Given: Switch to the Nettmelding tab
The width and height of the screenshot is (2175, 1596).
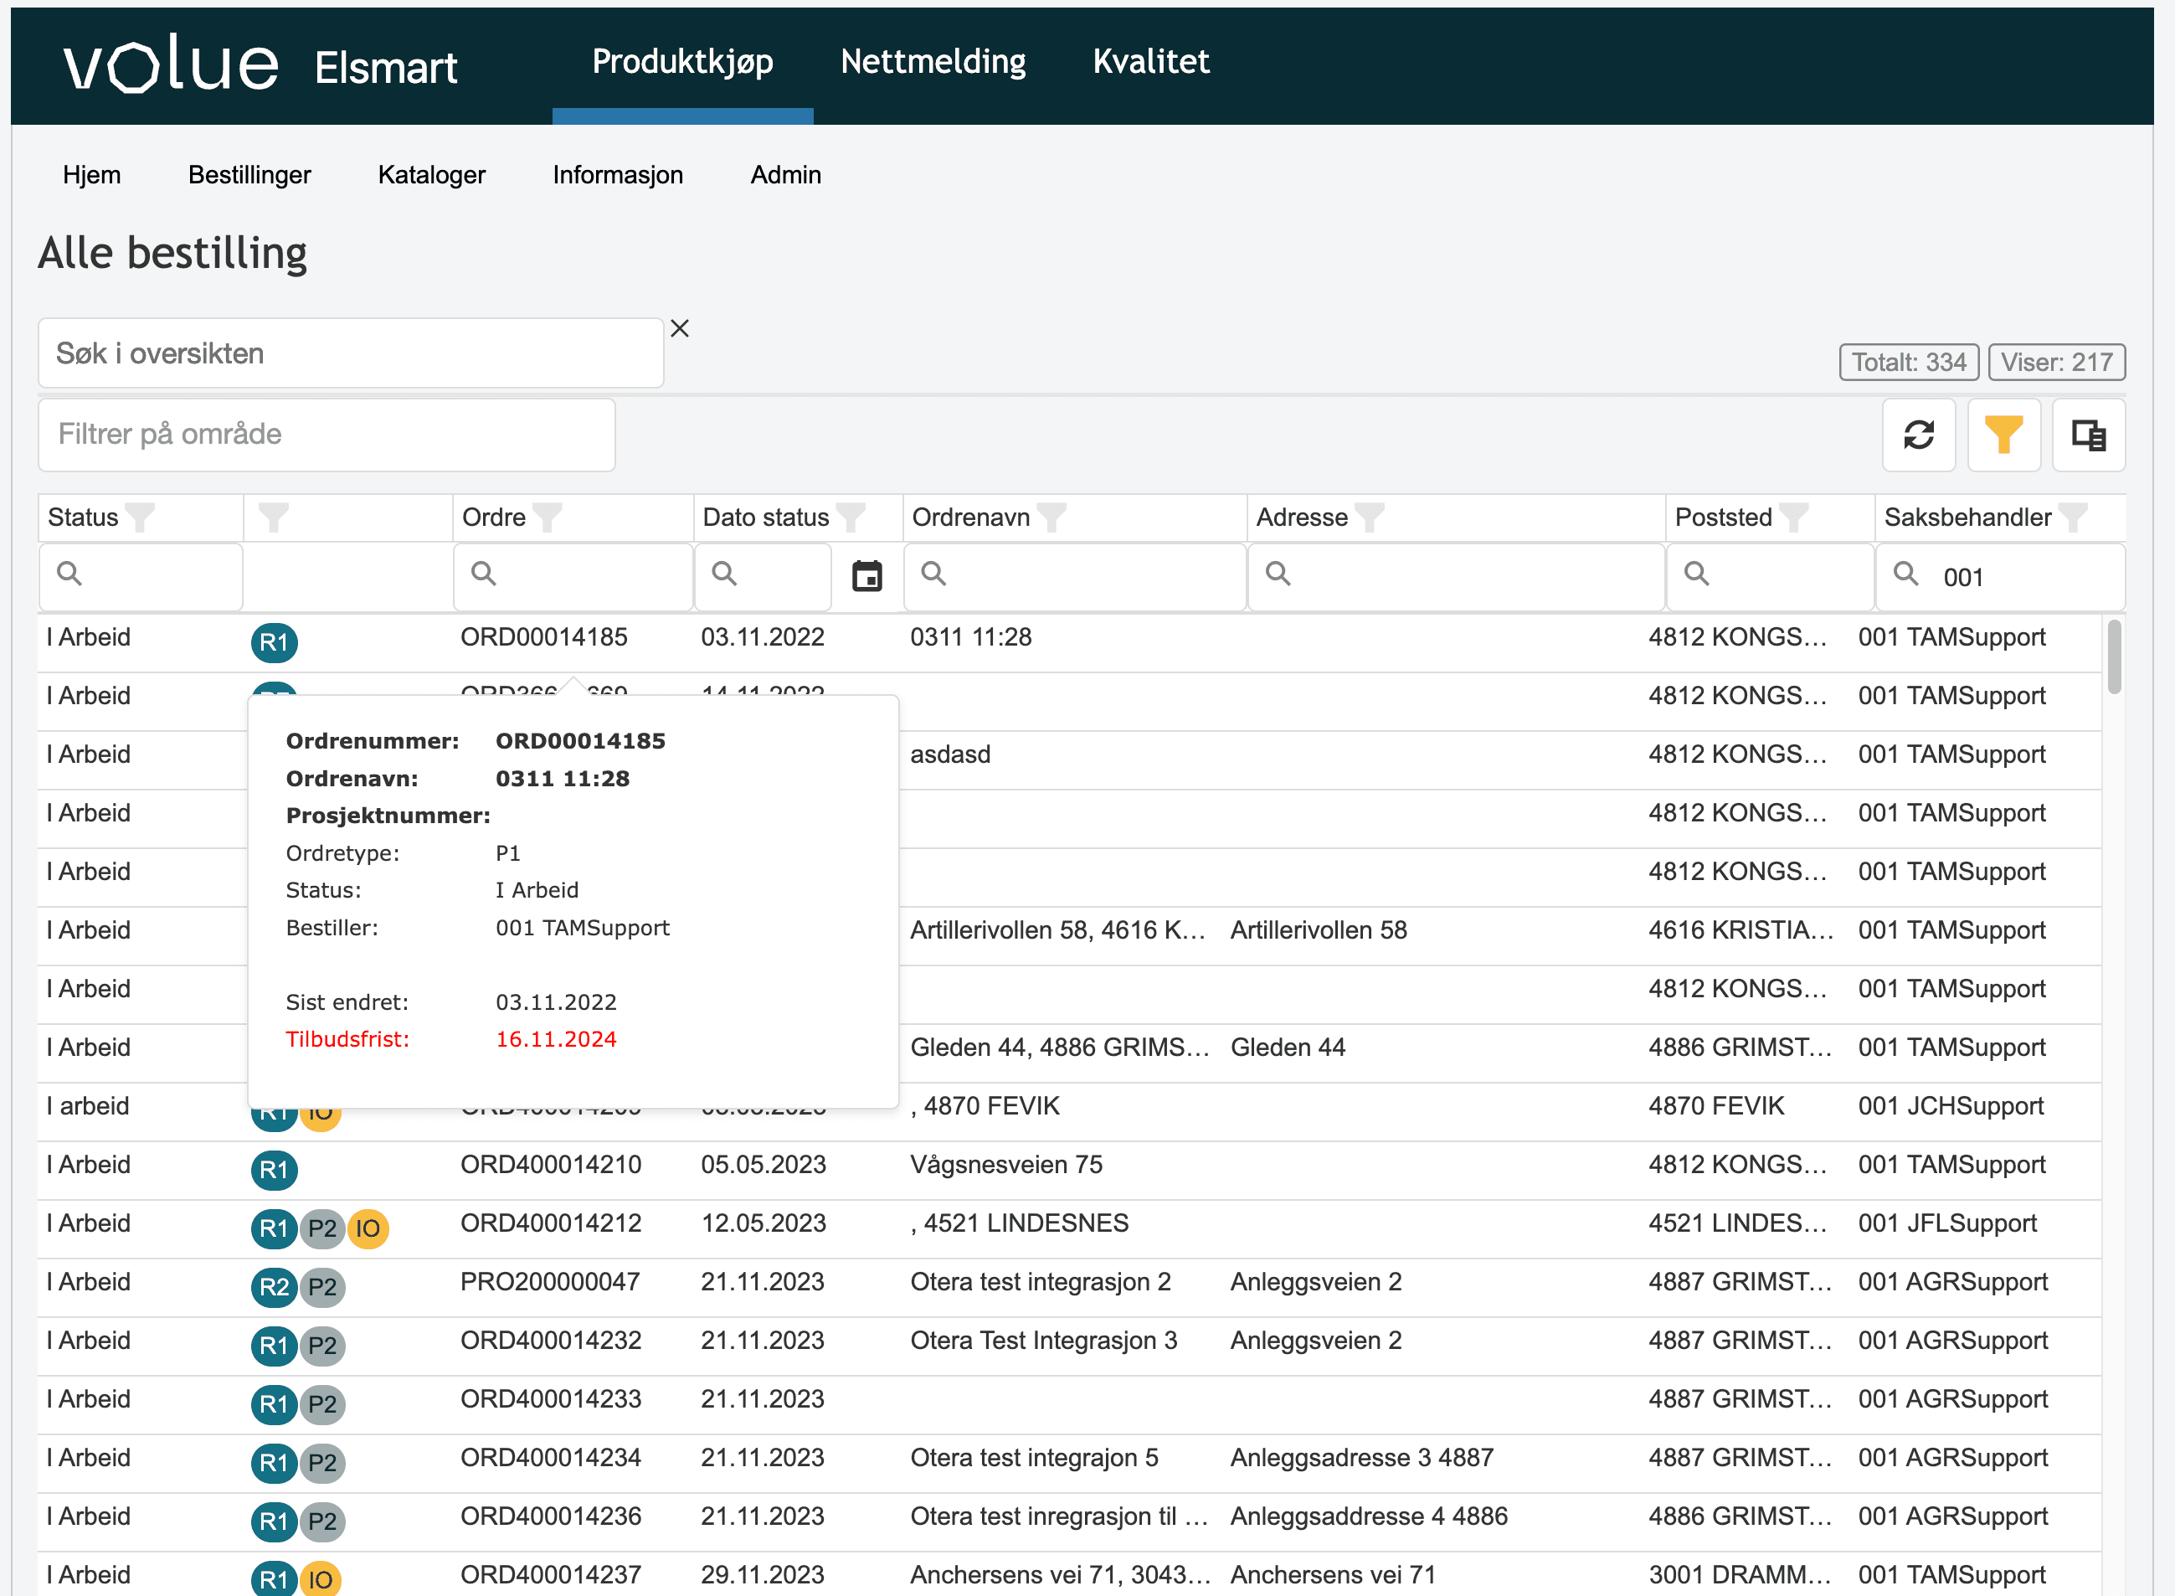Looking at the screenshot, I should point(933,62).
